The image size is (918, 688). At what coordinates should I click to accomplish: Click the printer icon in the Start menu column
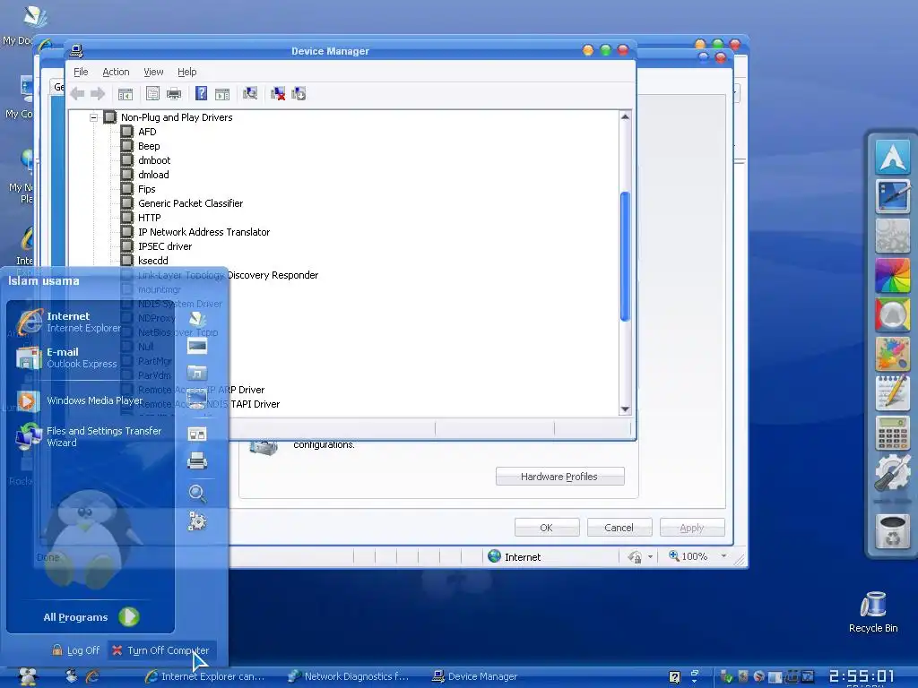[196, 461]
